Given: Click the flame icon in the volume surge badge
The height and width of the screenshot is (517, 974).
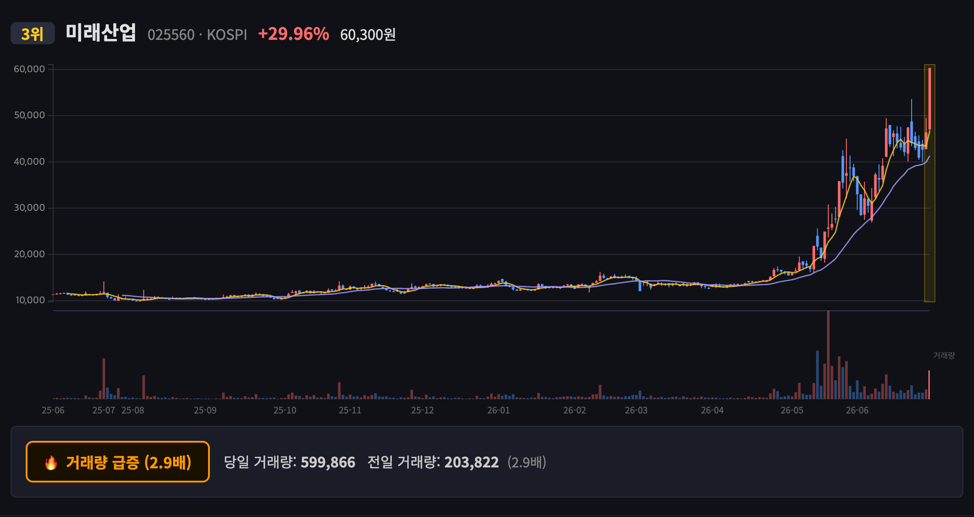Looking at the screenshot, I should 51,463.
